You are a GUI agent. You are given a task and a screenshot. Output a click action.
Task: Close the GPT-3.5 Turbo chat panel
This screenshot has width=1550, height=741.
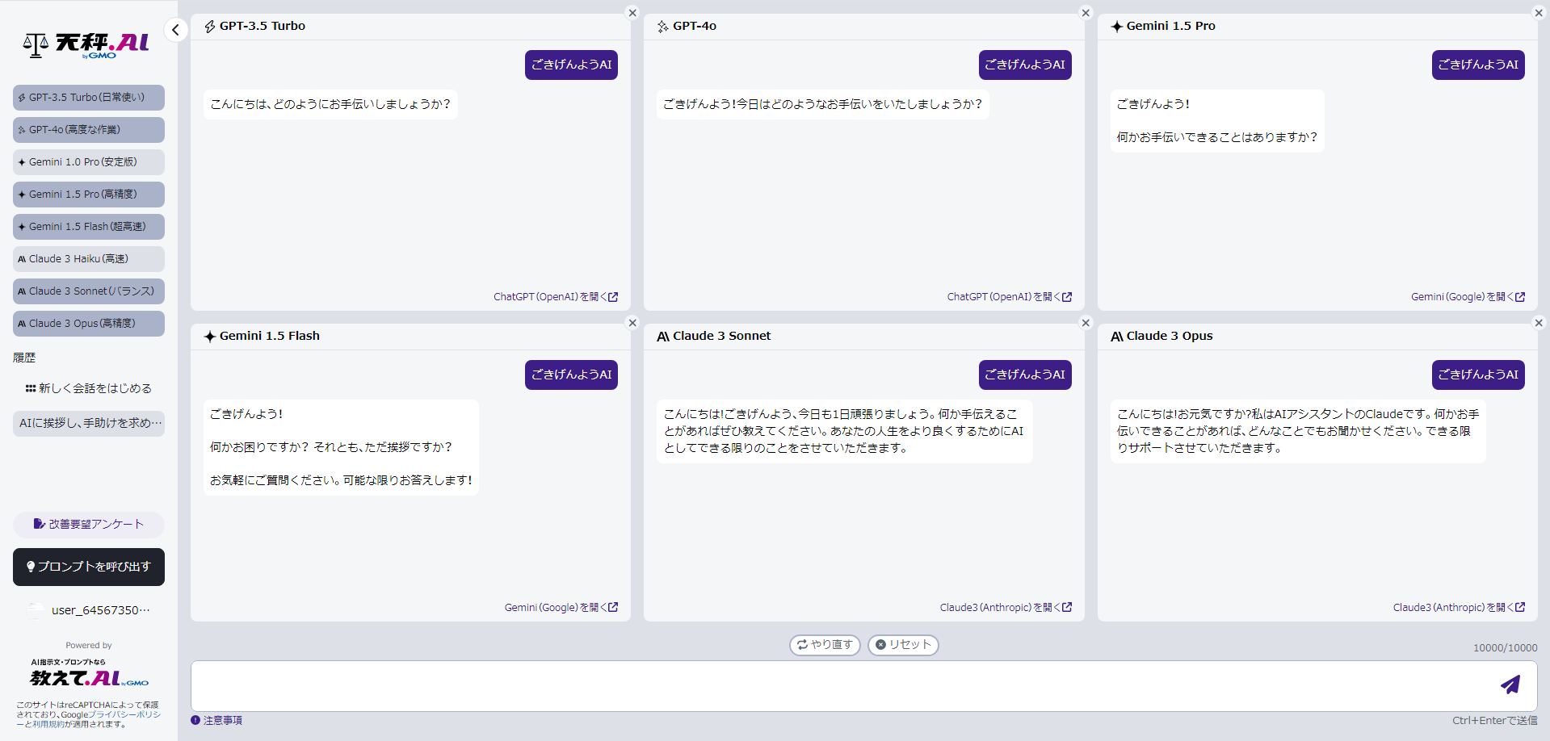tap(632, 13)
